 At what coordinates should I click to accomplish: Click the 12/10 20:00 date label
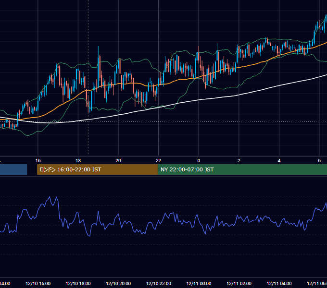[118, 283]
